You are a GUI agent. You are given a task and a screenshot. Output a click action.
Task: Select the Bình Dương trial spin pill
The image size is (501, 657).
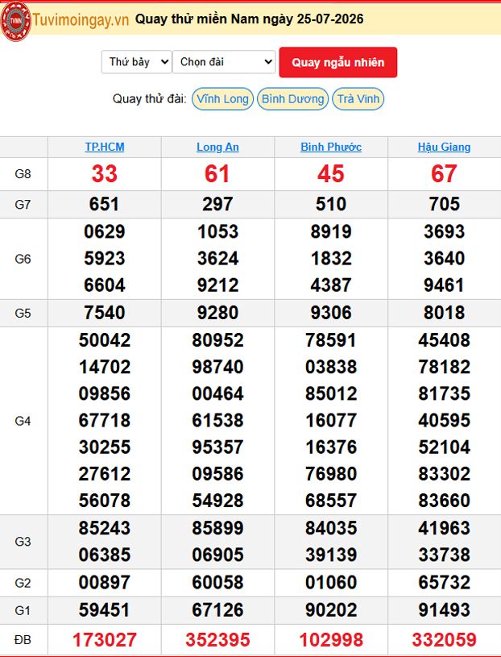click(x=292, y=99)
